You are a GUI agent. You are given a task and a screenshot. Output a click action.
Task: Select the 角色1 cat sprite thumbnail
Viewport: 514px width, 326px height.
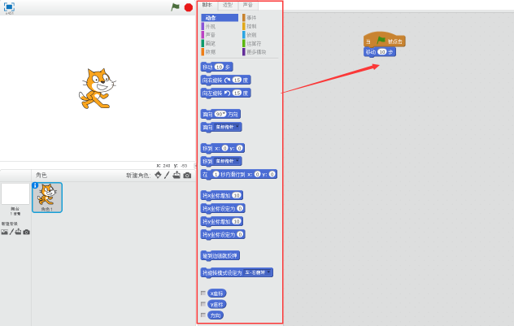coord(47,198)
